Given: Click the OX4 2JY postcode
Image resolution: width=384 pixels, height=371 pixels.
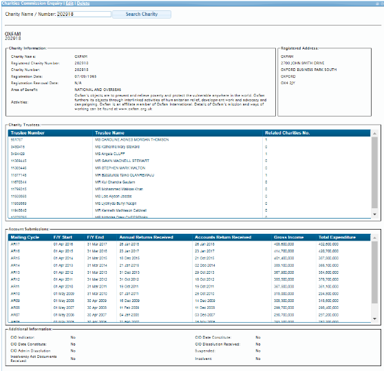Looking at the screenshot, I should pyautogui.click(x=288, y=83).
